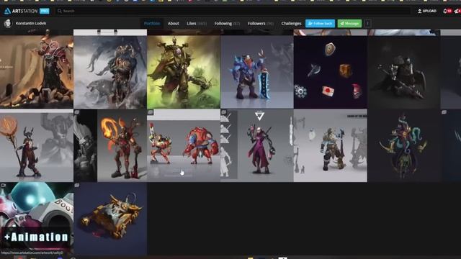Switch to the Portfolio tab
461x259 pixels.
pyautogui.click(x=152, y=23)
